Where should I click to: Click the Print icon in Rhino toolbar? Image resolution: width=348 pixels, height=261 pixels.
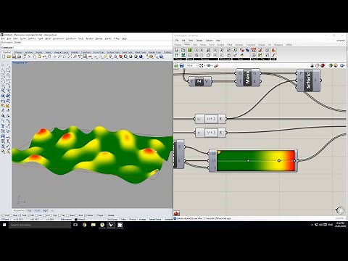click(x=19, y=57)
